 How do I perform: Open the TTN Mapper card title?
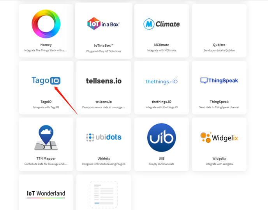pyautogui.click(x=46, y=159)
